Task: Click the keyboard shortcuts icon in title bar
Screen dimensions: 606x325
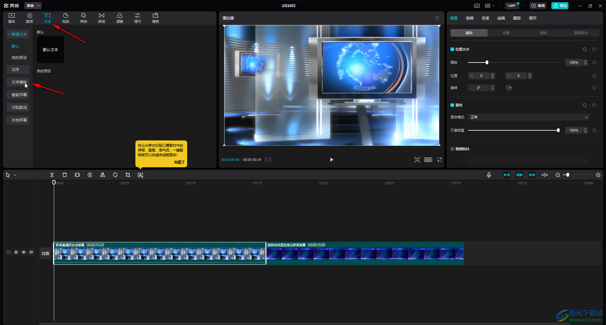Action: tap(477, 6)
